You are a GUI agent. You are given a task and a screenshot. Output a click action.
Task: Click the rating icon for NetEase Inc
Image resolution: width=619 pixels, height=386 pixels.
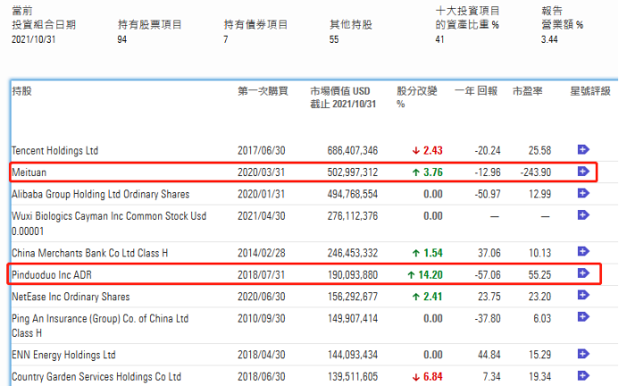583,296
